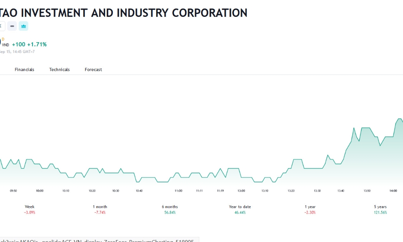Screen dimensions: 403x242
Task: Click the +1.71% percentage change
Action: 37,44
